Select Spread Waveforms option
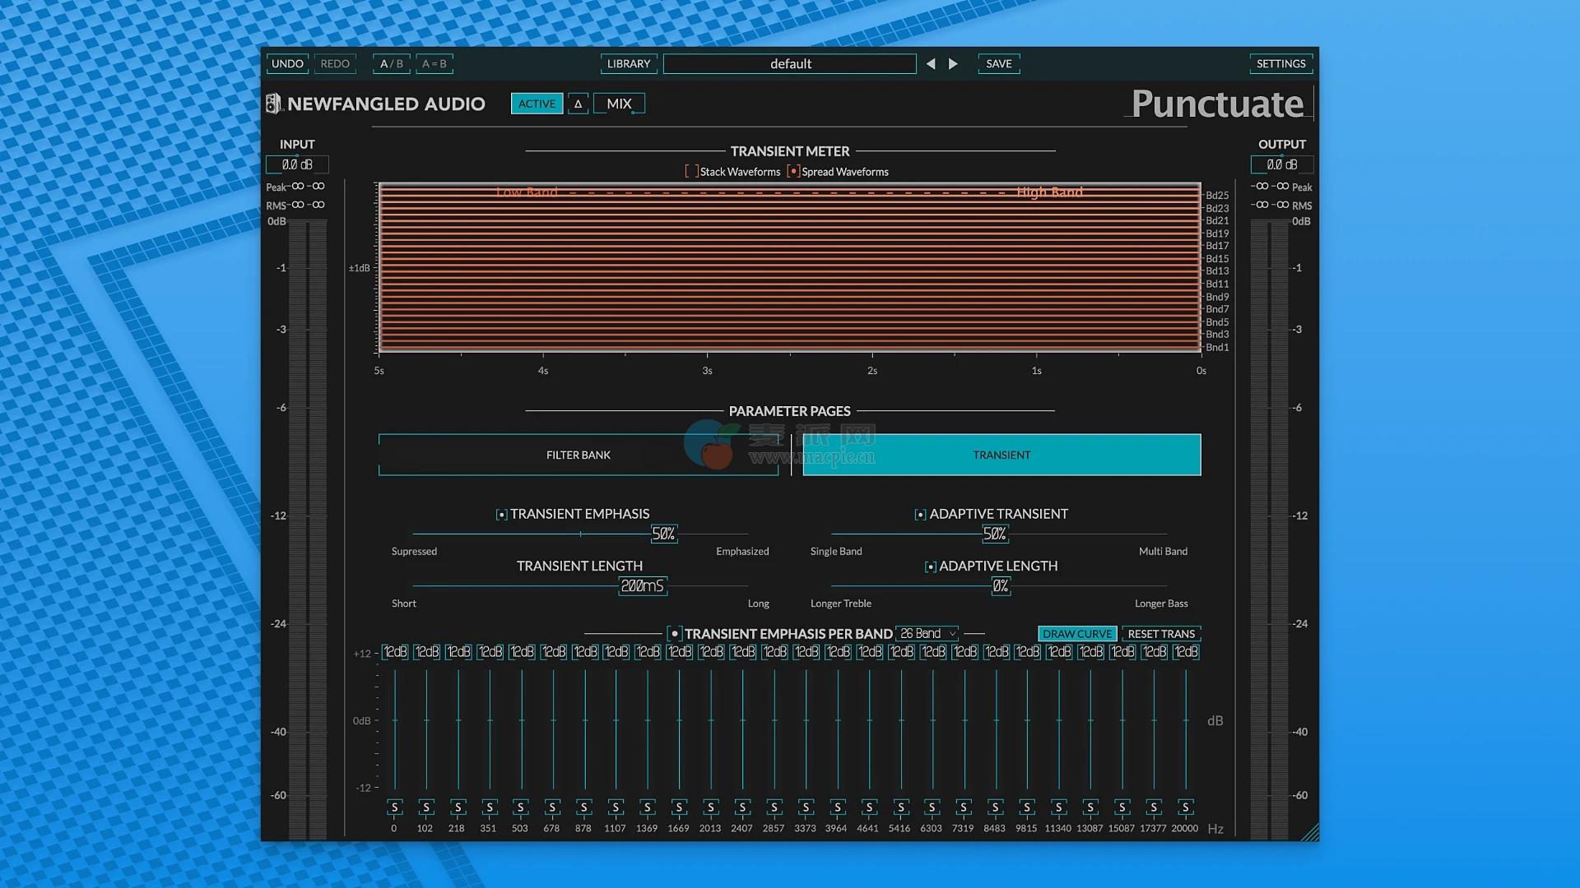Image resolution: width=1580 pixels, height=888 pixels. pyautogui.click(x=793, y=172)
